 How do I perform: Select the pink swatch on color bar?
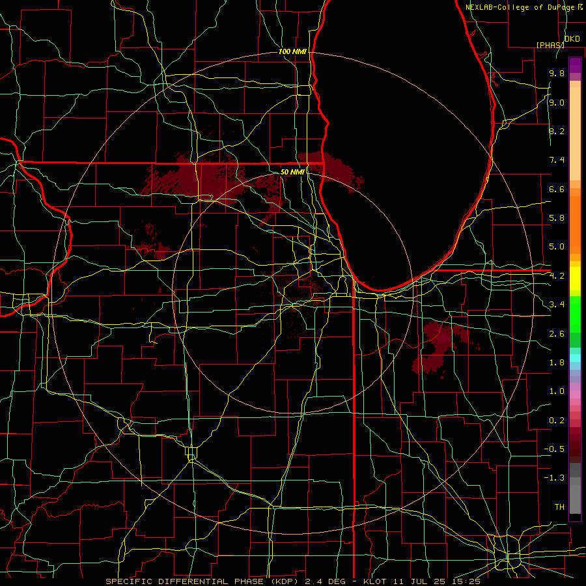pos(575,395)
